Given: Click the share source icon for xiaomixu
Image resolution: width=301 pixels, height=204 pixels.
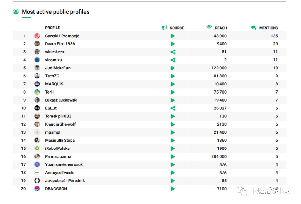Looking at the screenshot, I should click(x=173, y=60).
